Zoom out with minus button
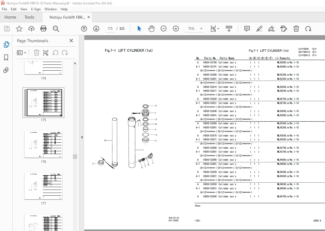This screenshot has height=231, width=325. [x=164, y=29]
